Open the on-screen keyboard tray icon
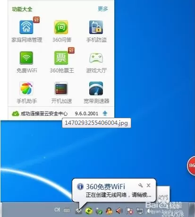This screenshot has width=195, height=217. 67,210
